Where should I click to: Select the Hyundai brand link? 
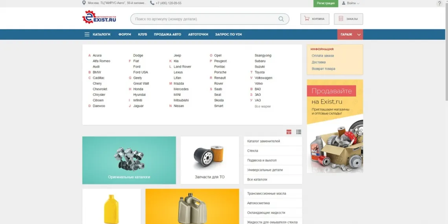pyautogui.click(x=139, y=95)
